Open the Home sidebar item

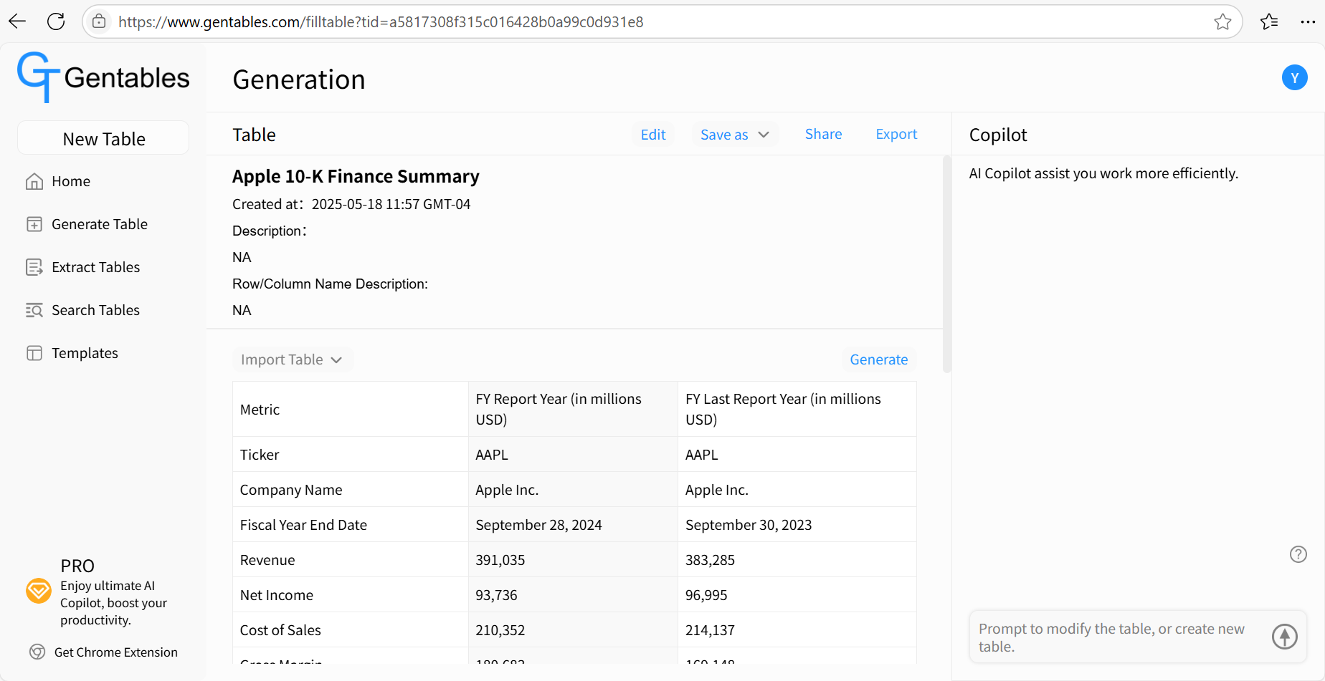point(57,181)
